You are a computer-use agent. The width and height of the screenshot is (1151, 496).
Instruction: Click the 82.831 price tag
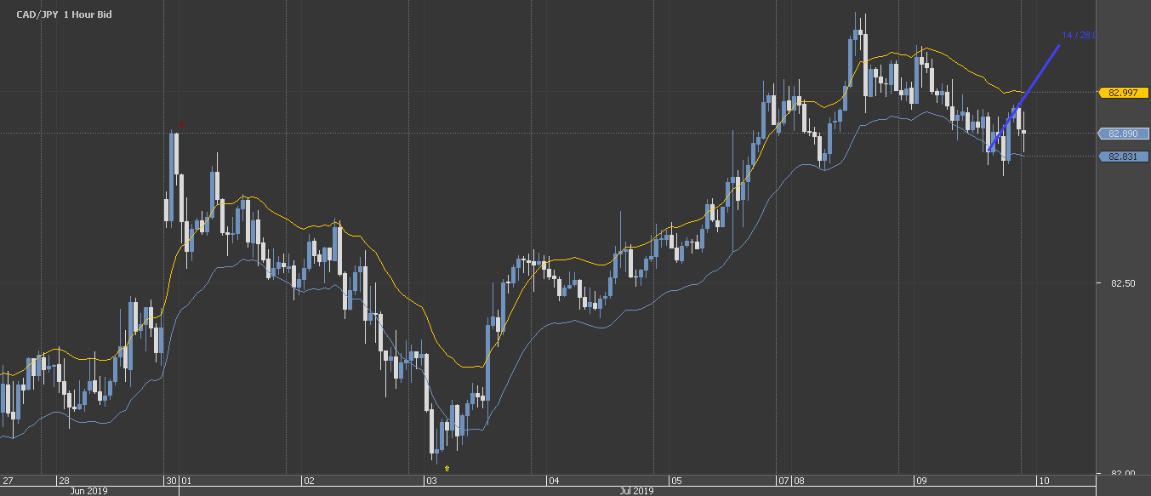[1123, 157]
